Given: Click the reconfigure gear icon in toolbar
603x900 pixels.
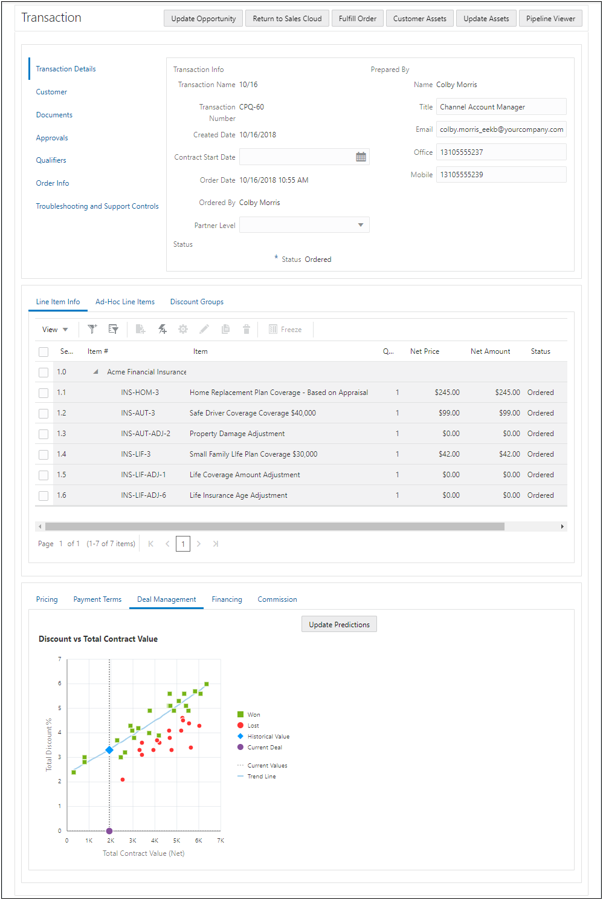Looking at the screenshot, I should tap(183, 329).
